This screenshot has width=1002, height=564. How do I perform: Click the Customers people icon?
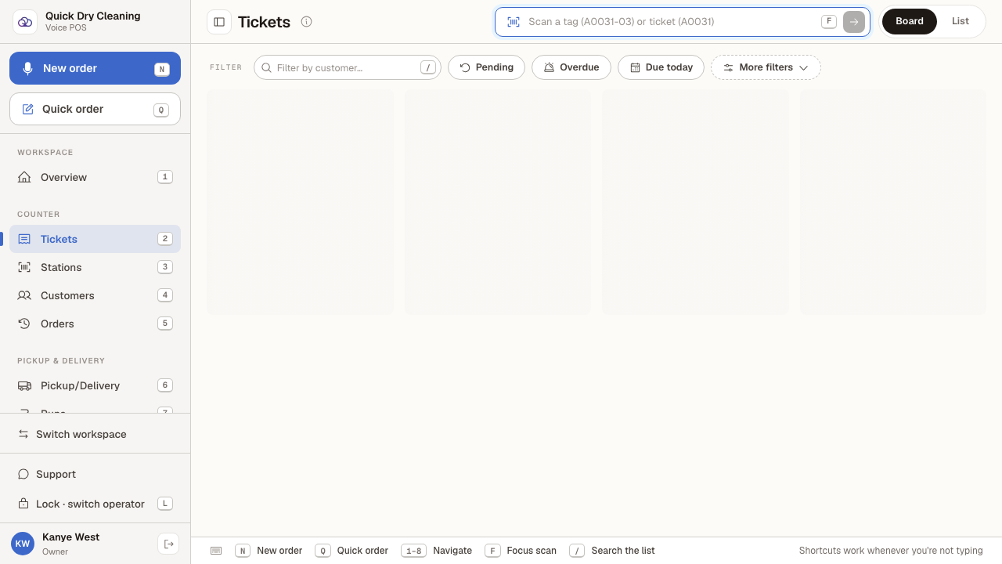(24, 295)
